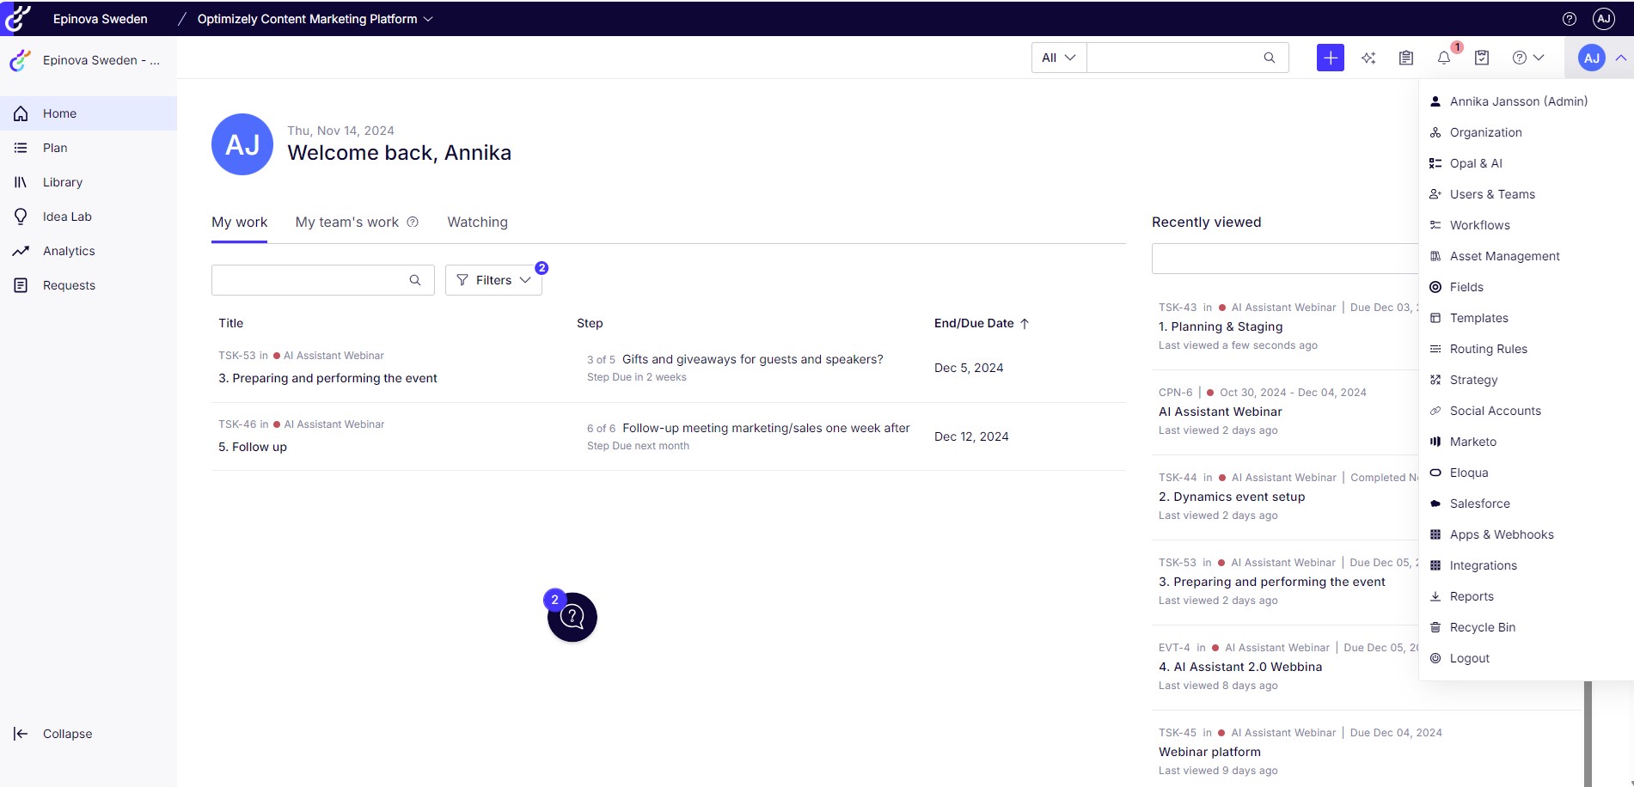Click the Home icon in the sidebar
The image size is (1634, 787).
(x=21, y=113)
